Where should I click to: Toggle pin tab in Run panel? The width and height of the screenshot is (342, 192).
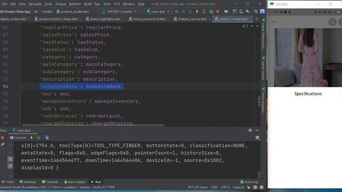point(3,145)
